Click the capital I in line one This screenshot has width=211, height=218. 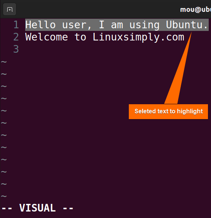(x=102, y=25)
